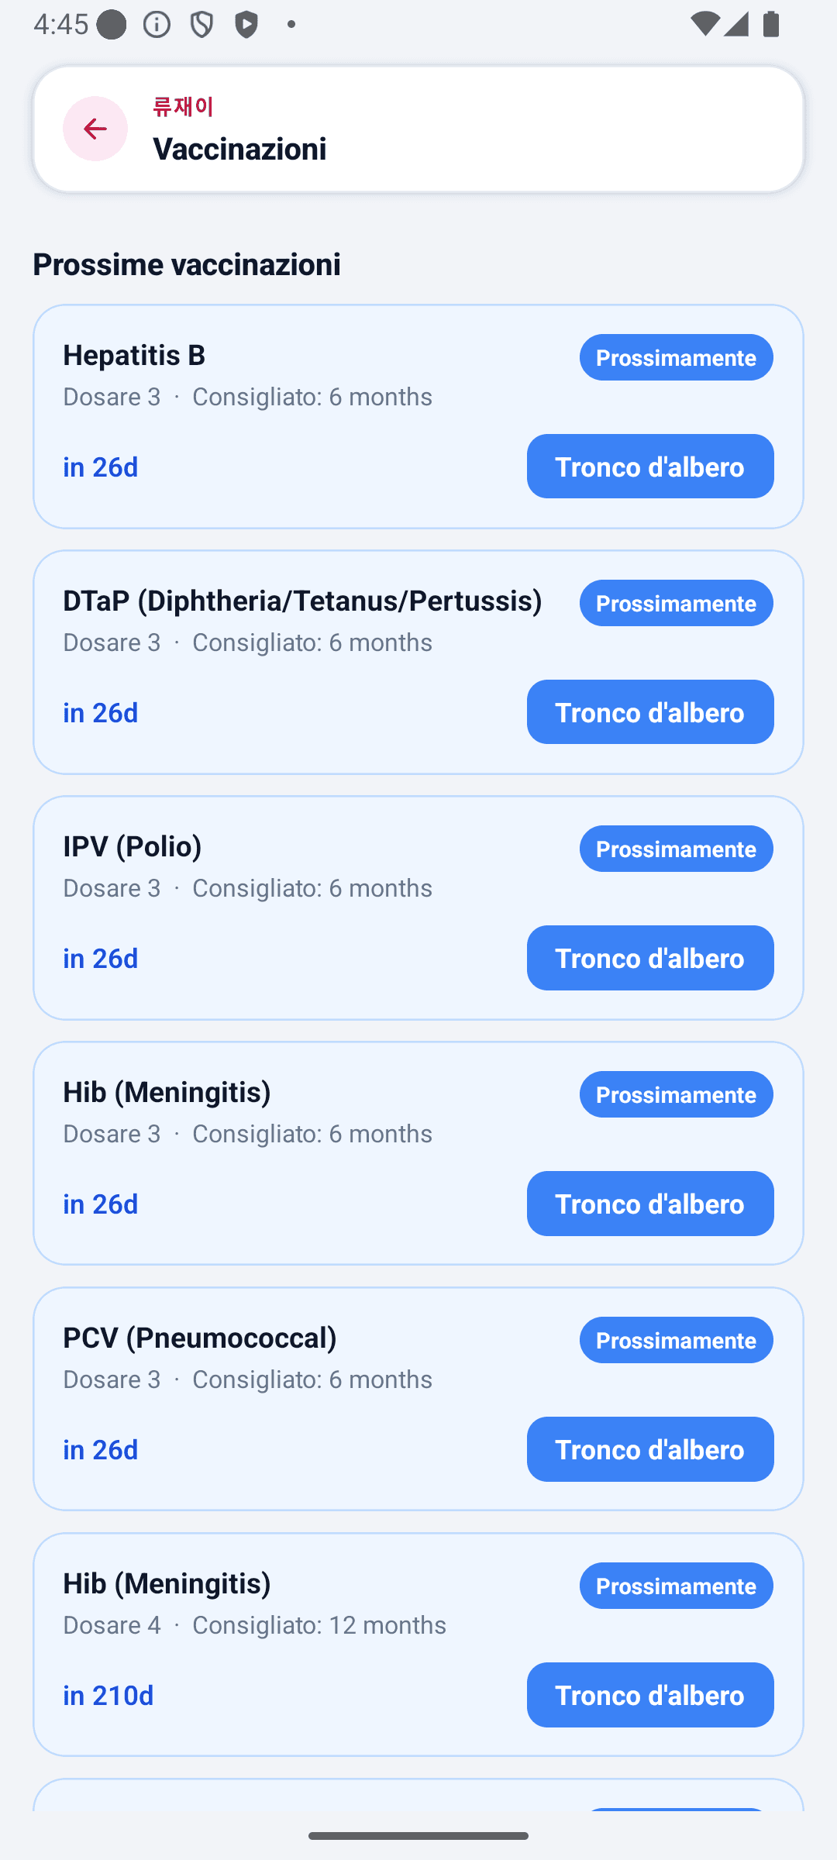Open the PCV (Pneumococcal) card title
This screenshot has width=837, height=1860.
pyautogui.click(x=200, y=1338)
